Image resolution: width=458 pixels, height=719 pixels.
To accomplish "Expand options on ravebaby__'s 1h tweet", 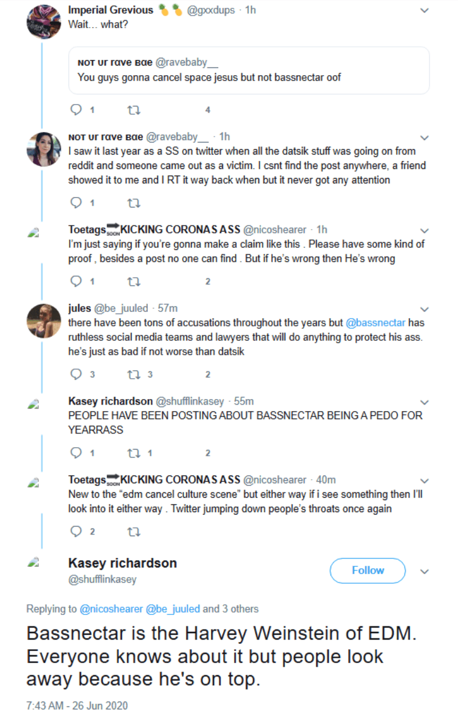I will 424,138.
